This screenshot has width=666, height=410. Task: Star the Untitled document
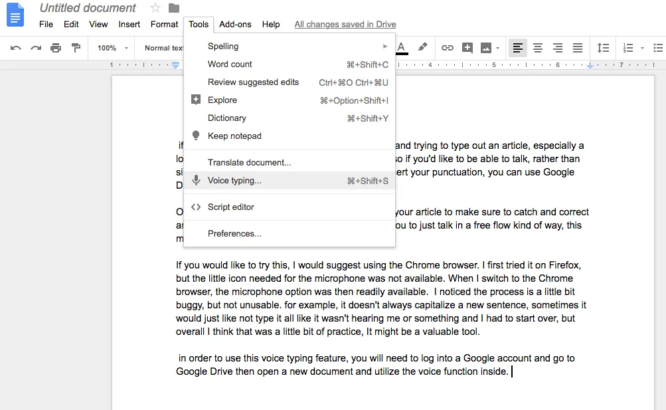[x=155, y=8]
